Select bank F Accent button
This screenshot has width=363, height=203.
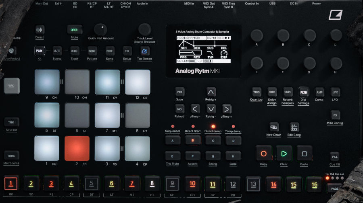[193, 156]
